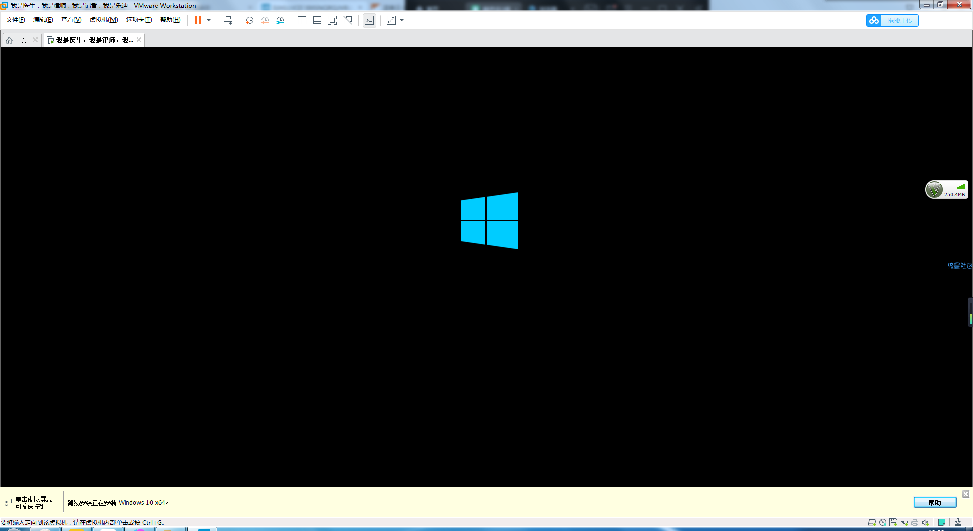The image size is (973, 531).
Task: Click the network adapter status icon
Action: [904, 522]
